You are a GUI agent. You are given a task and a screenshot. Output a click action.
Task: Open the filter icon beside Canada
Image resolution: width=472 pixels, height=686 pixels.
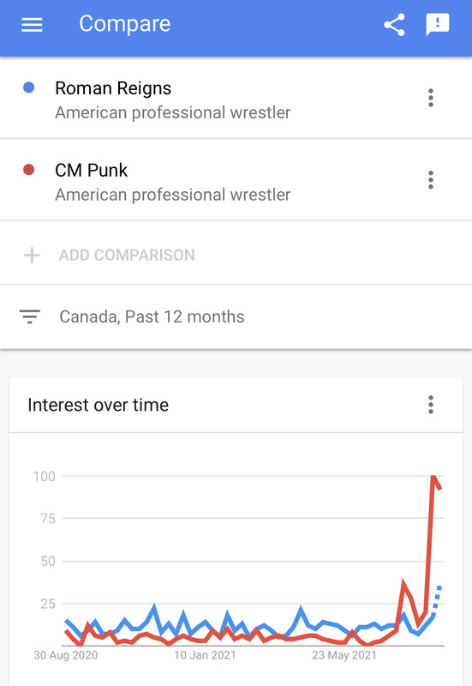(30, 316)
